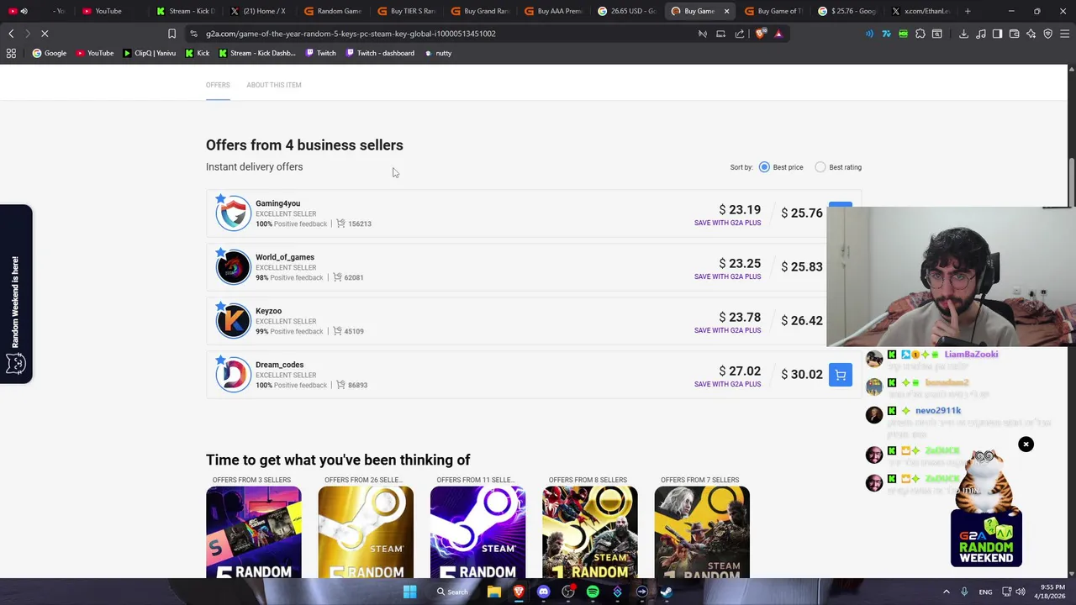
Task: Open Brave browser from the taskbar
Action: click(519, 592)
